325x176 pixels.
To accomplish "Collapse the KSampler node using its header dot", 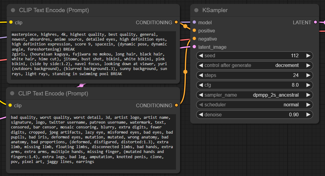I will (x=196, y=10).
